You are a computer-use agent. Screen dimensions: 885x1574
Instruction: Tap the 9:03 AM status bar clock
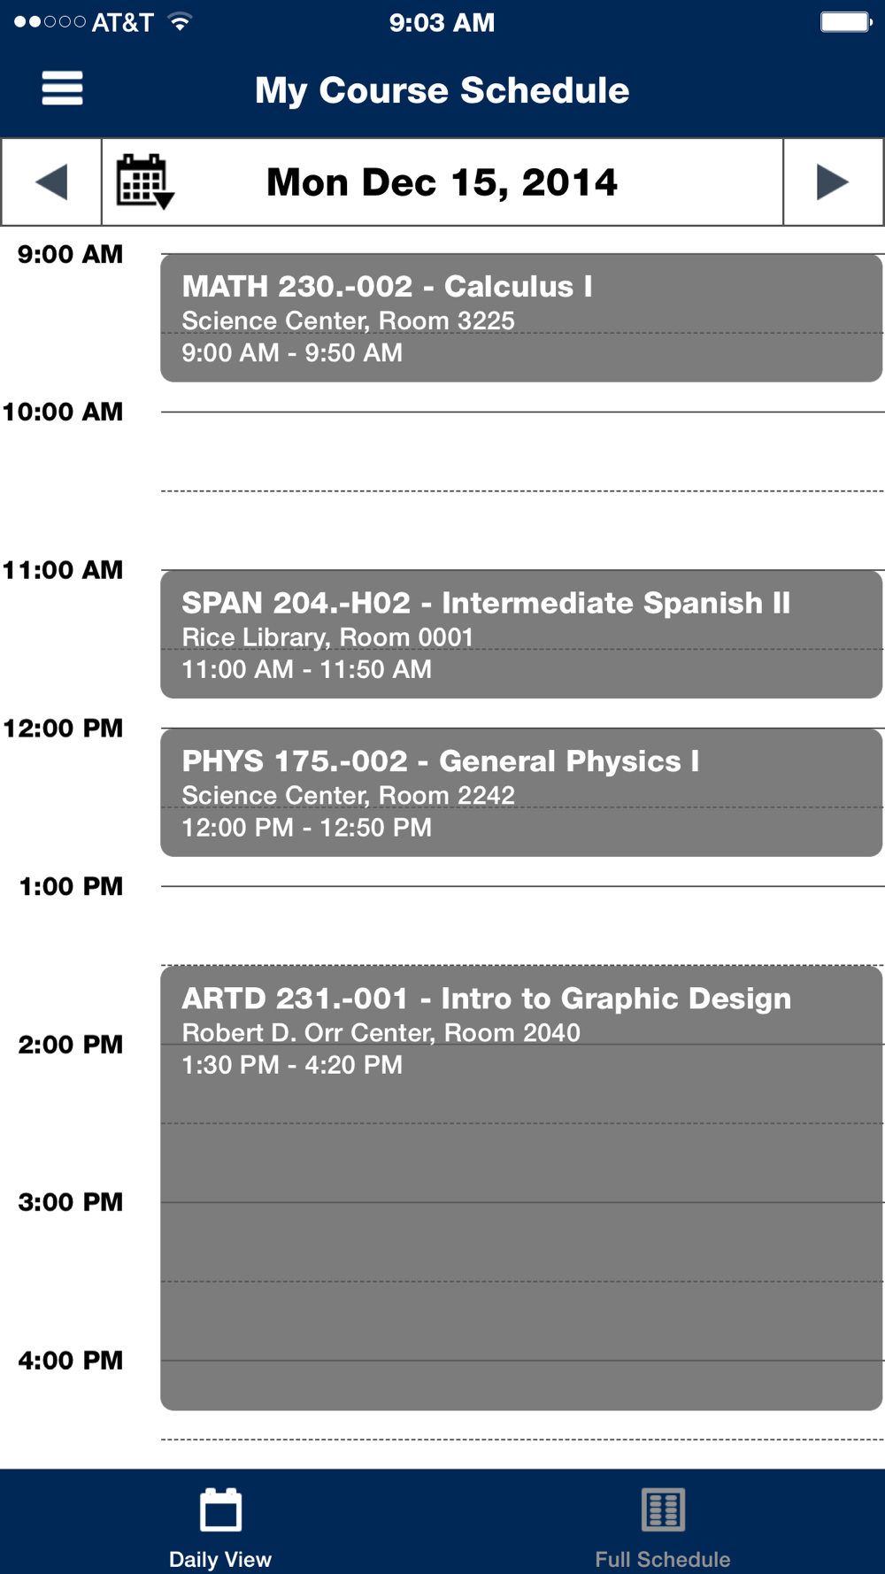pyautogui.click(x=442, y=22)
